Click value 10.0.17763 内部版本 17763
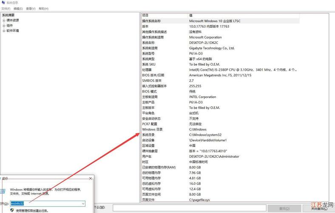The width and height of the screenshot is (335, 213). click(x=209, y=26)
